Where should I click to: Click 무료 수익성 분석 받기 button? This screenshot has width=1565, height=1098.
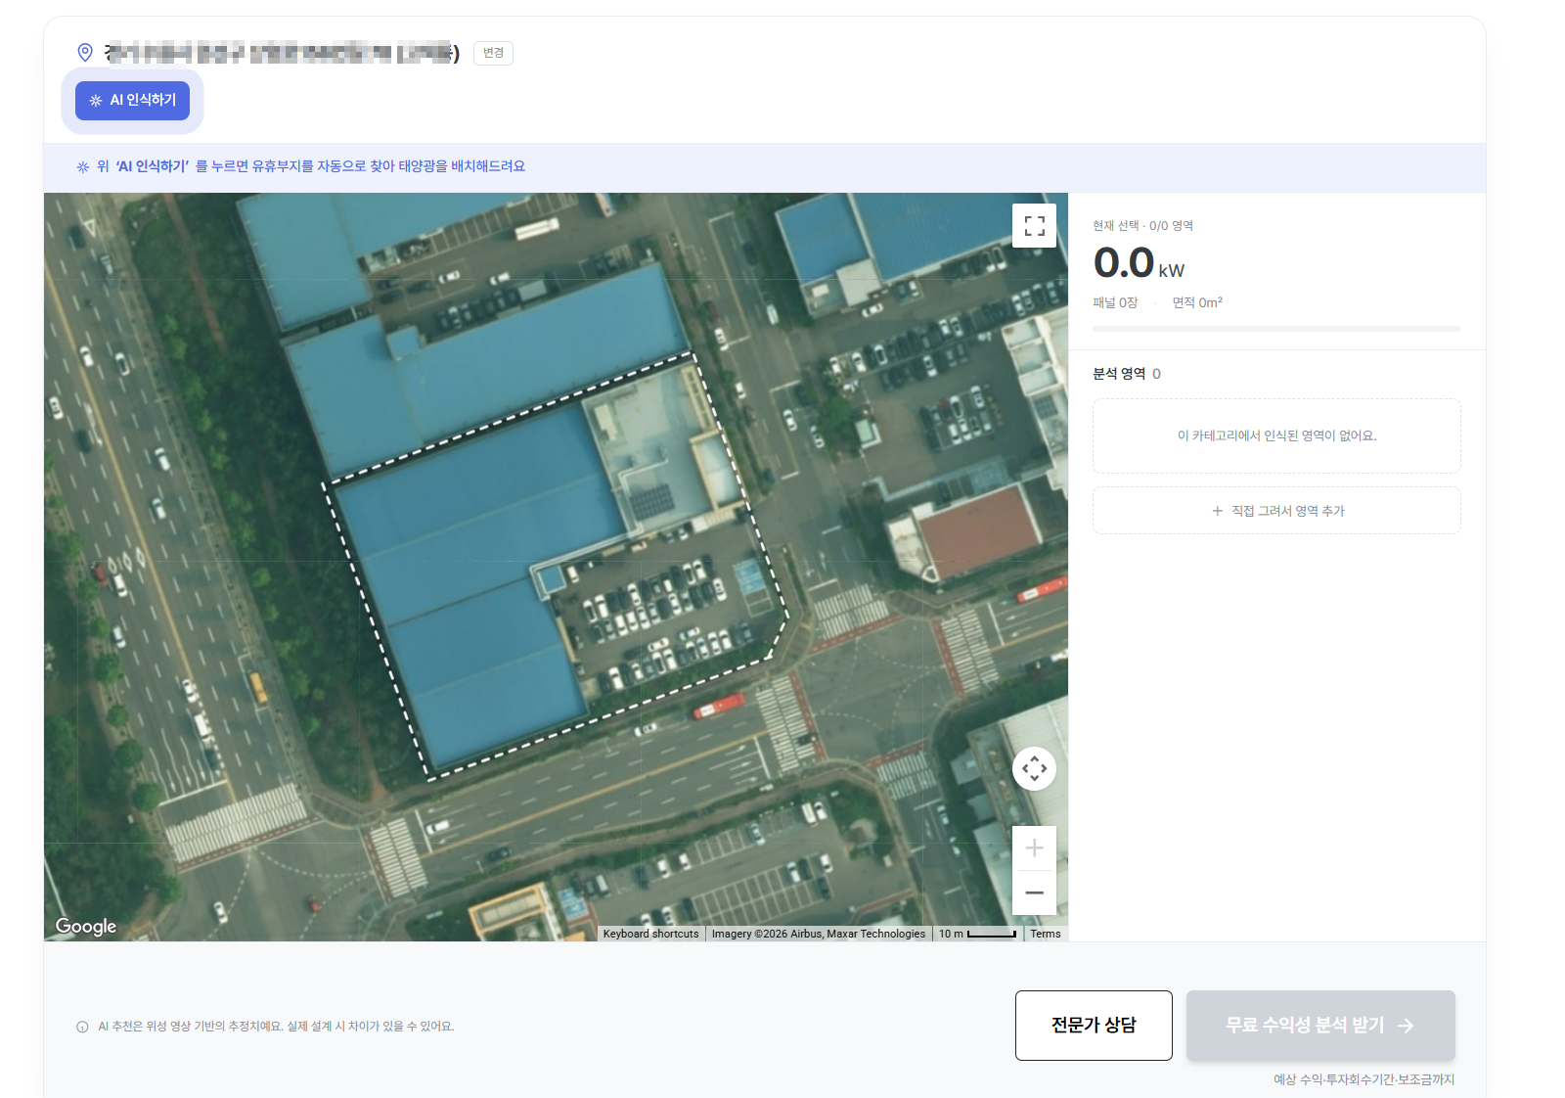click(x=1320, y=1026)
